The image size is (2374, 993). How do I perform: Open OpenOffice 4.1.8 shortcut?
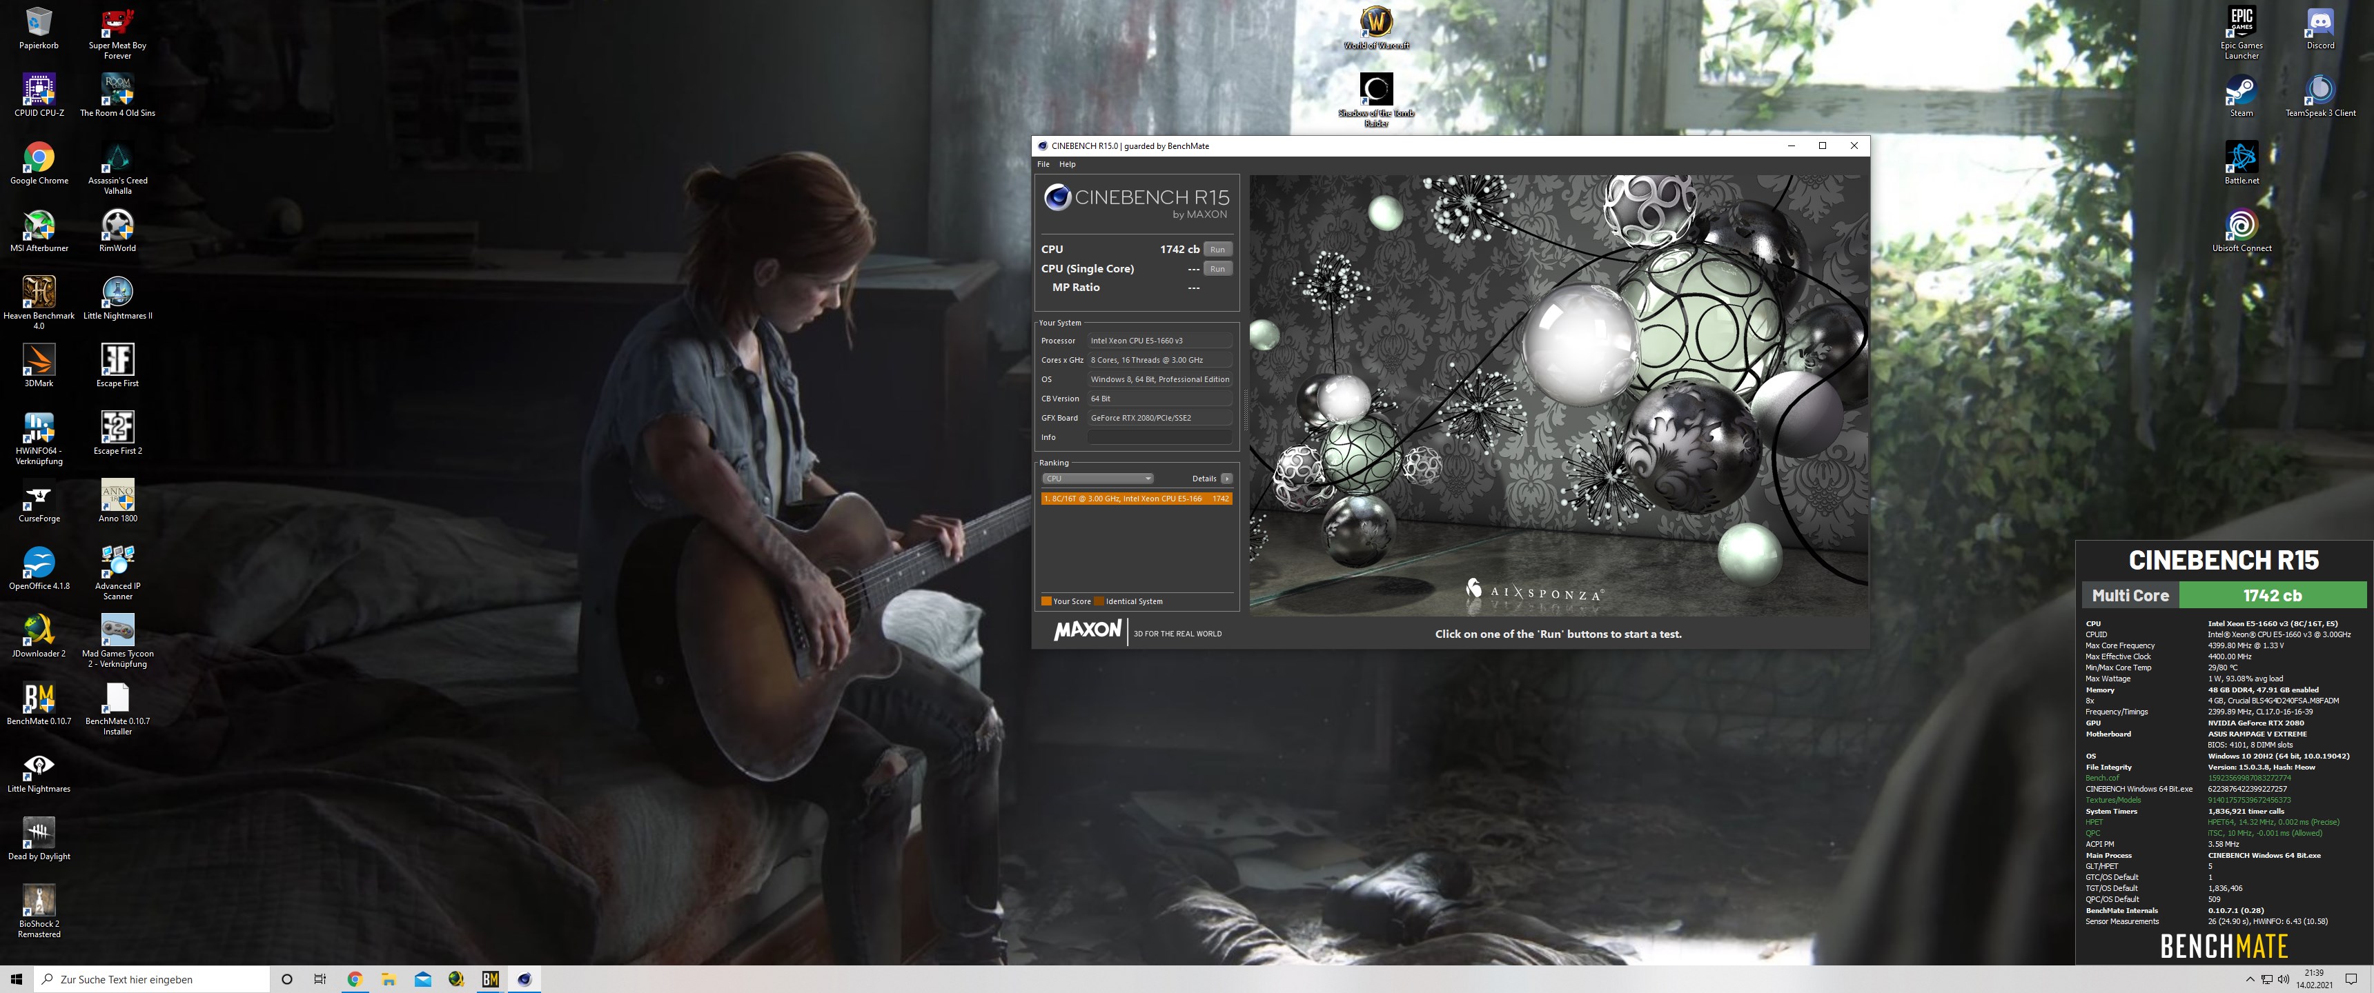(39, 568)
